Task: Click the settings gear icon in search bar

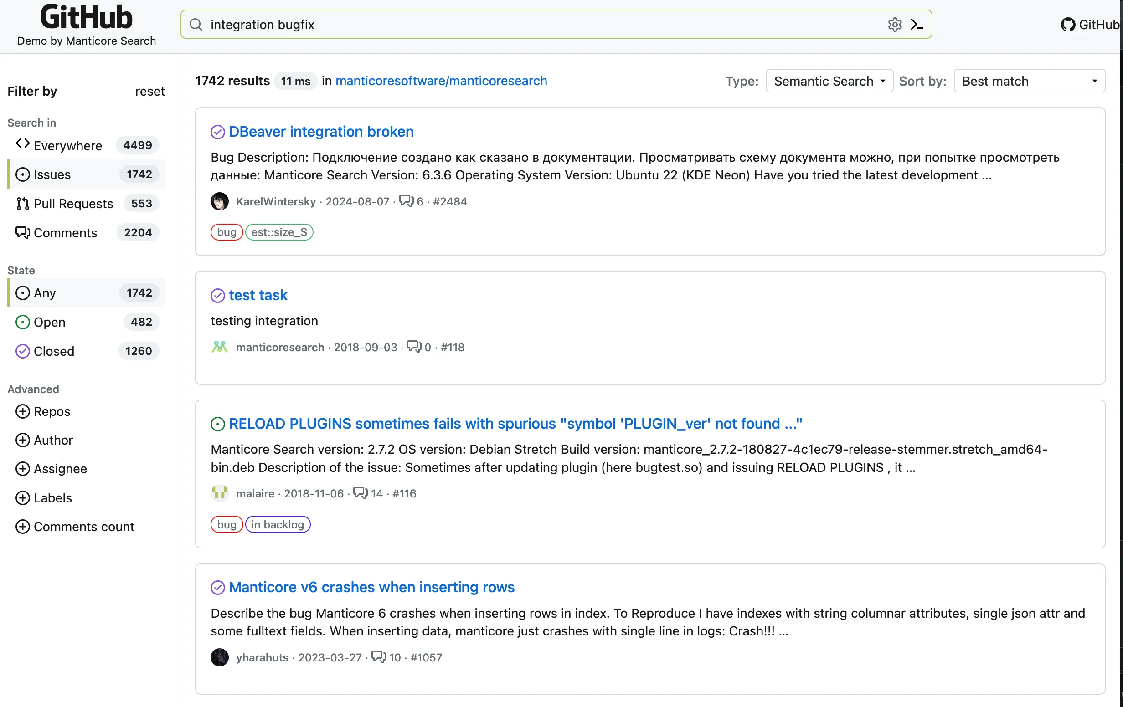Action: pyautogui.click(x=895, y=25)
